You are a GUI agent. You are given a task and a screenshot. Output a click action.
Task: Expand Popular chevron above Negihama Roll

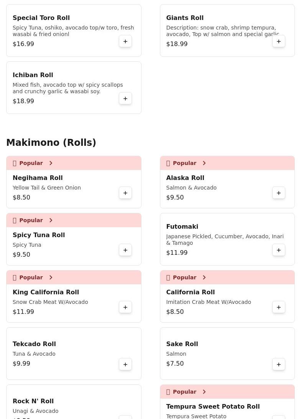(51, 163)
